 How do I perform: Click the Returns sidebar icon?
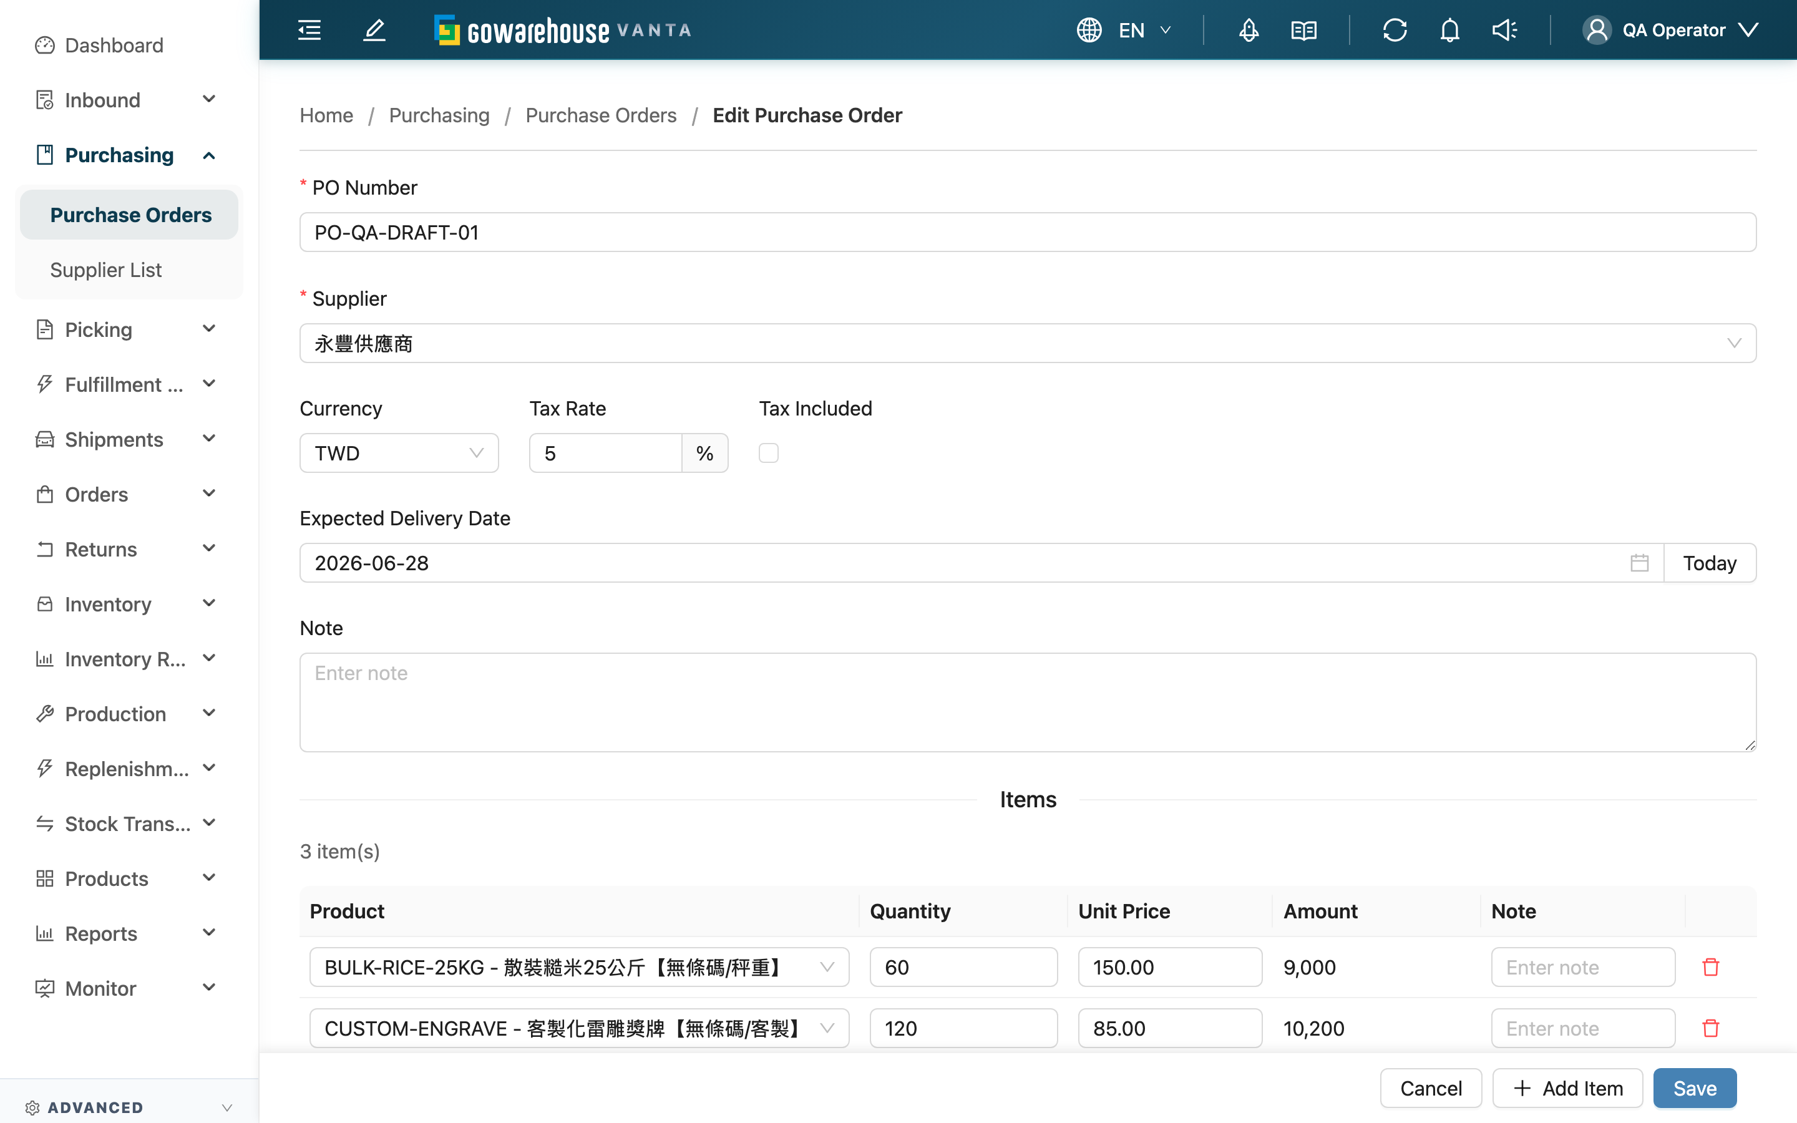tap(44, 549)
